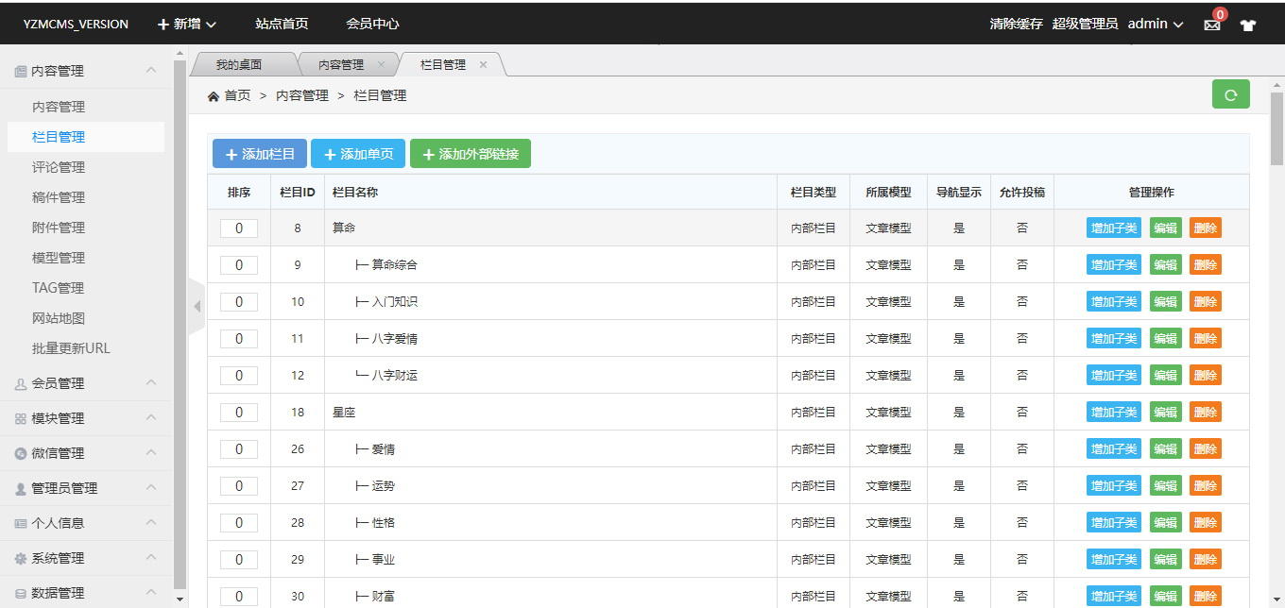Close the 内容管理 tab
This screenshot has height=608, width=1285.
click(381, 64)
